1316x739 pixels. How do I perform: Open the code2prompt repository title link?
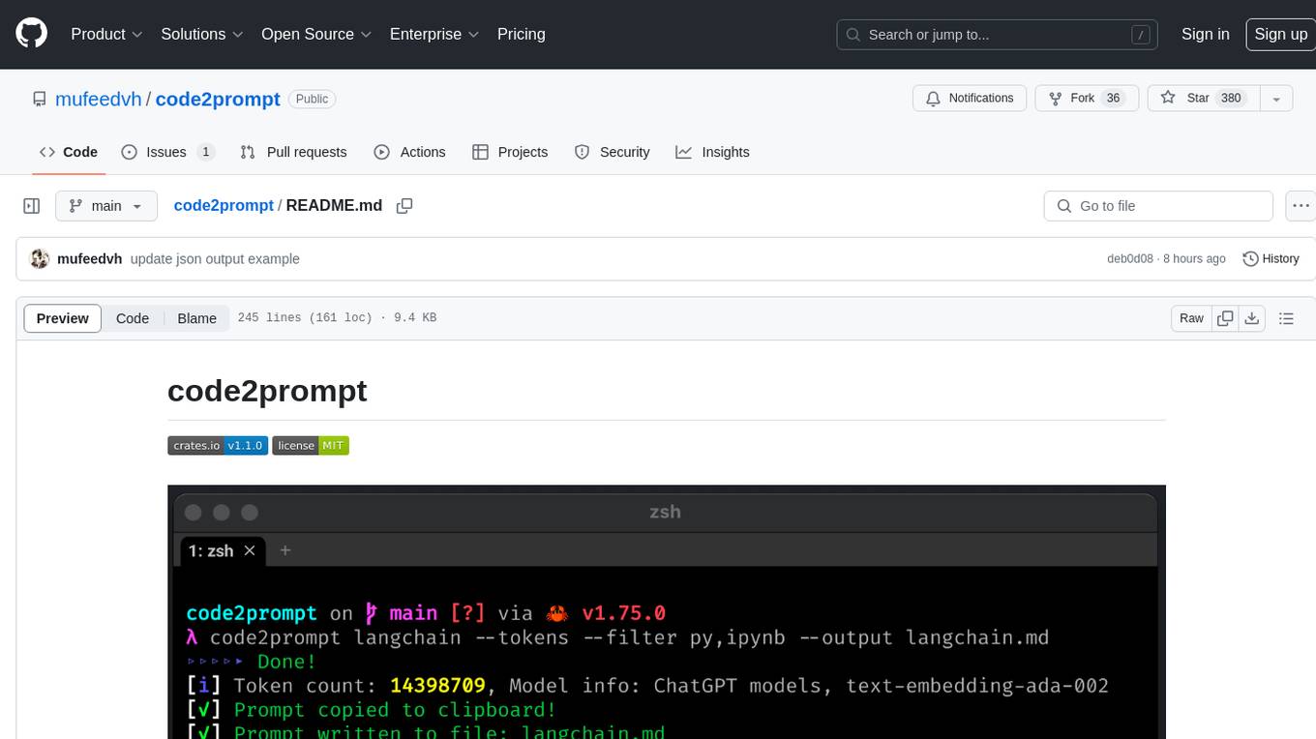point(218,99)
